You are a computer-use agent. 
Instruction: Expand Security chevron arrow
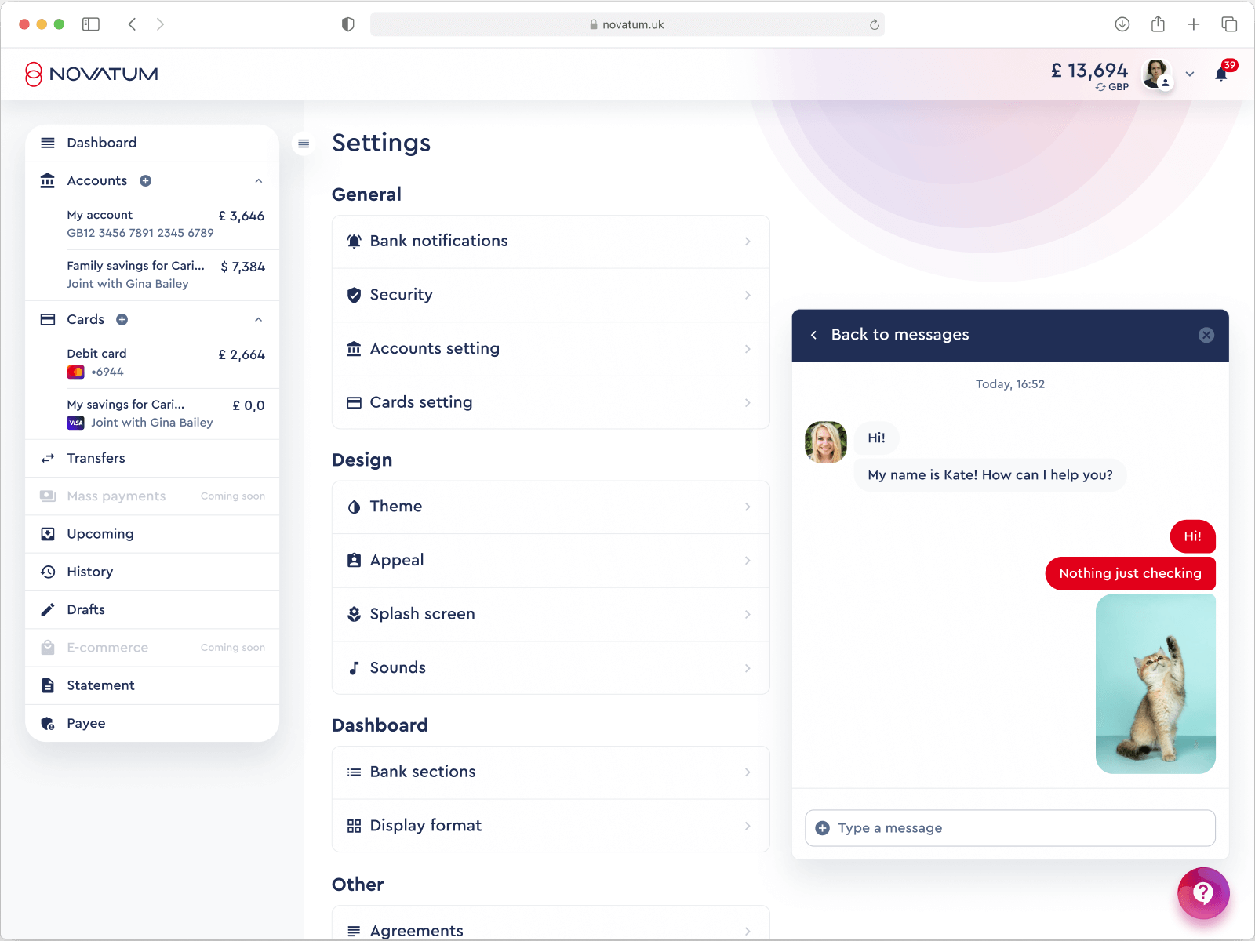pyautogui.click(x=748, y=295)
